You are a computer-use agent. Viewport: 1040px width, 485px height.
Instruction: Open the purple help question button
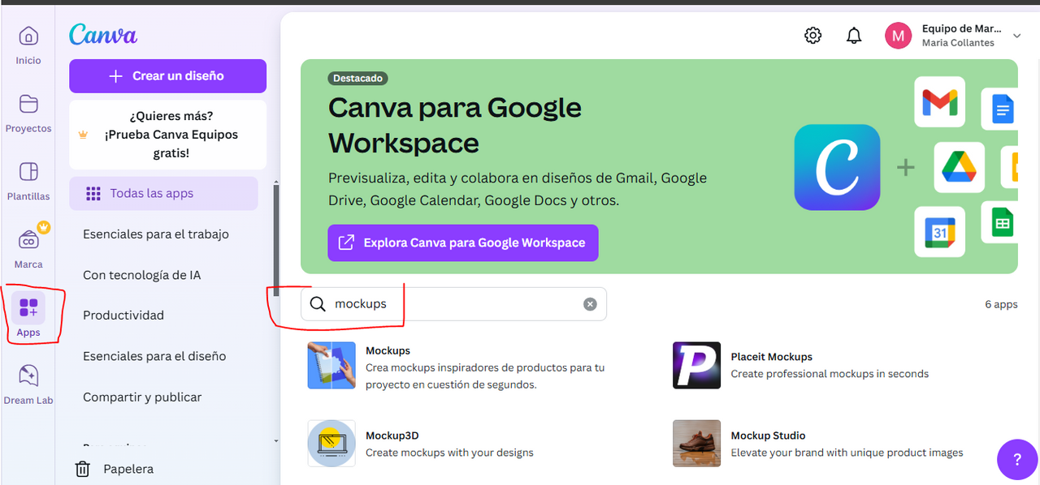(x=1017, y=460)
